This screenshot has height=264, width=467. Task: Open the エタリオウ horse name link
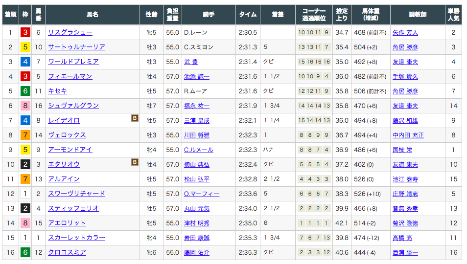[x=64, y=164]
